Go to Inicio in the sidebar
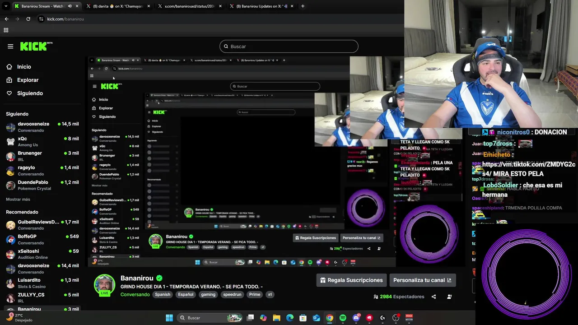This screenshot has width=578, height=325. [x=24, y=67]
